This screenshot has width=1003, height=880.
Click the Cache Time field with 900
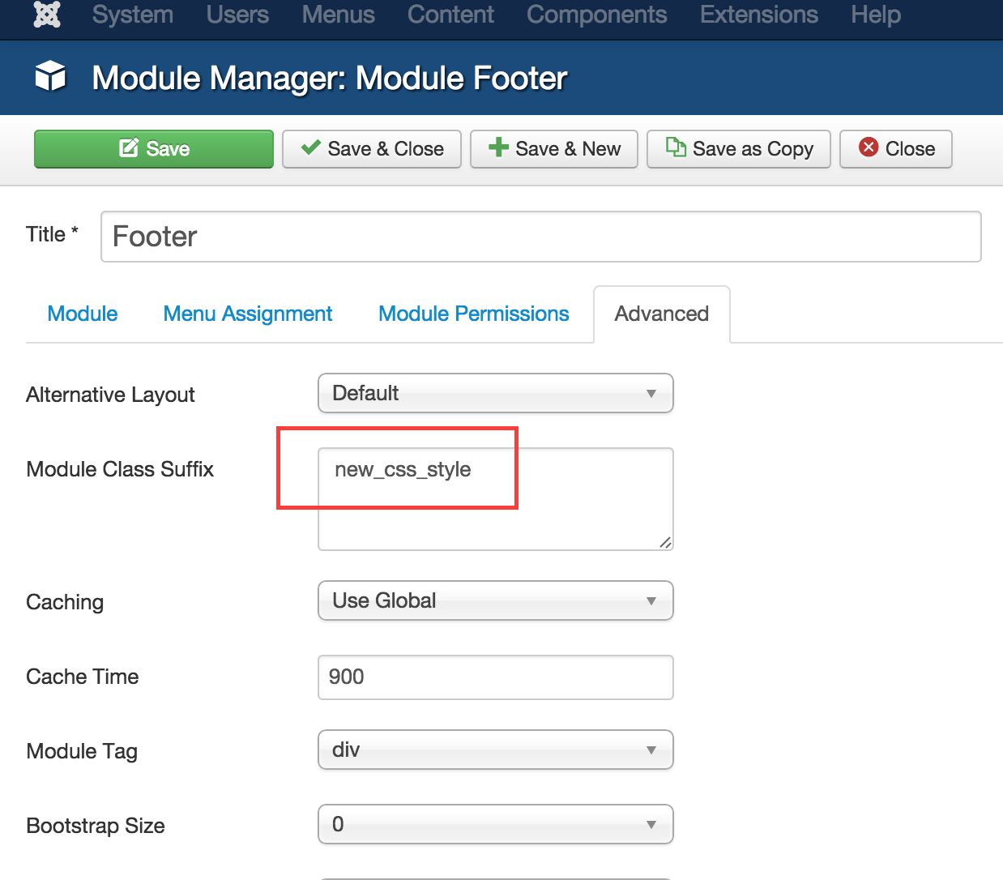point(496,677)
